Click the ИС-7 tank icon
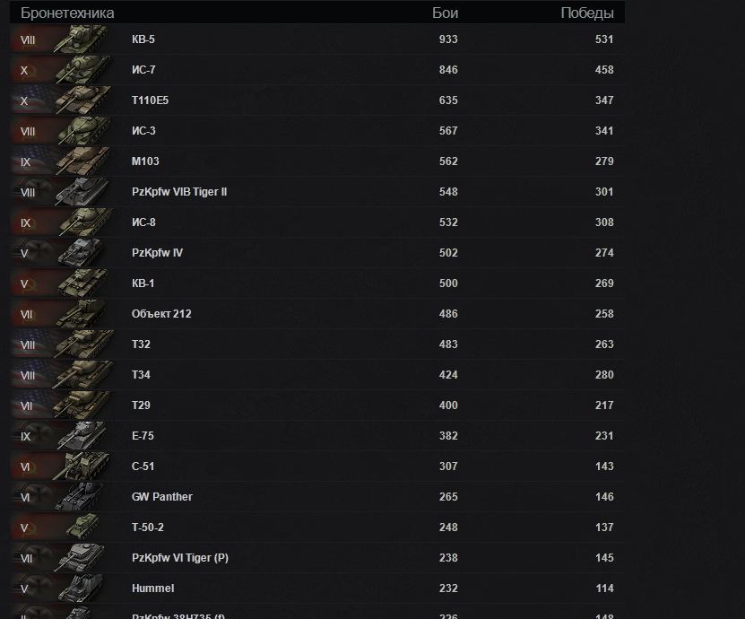745x619 pixels. click(x=83, y=70)
